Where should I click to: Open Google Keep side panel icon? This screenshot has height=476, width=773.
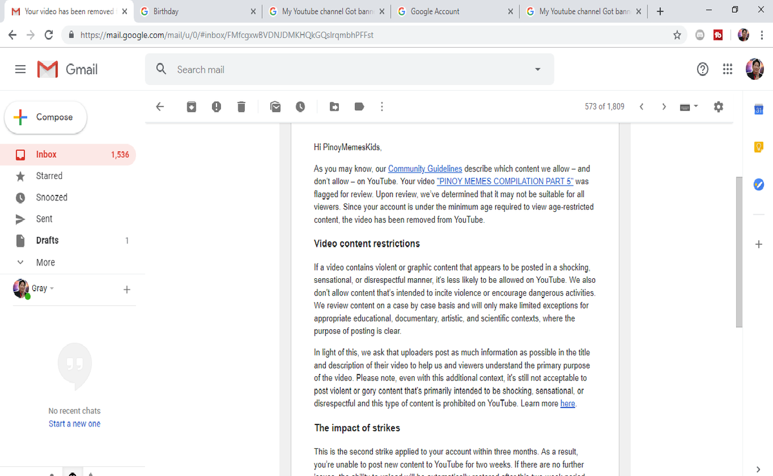758,147
